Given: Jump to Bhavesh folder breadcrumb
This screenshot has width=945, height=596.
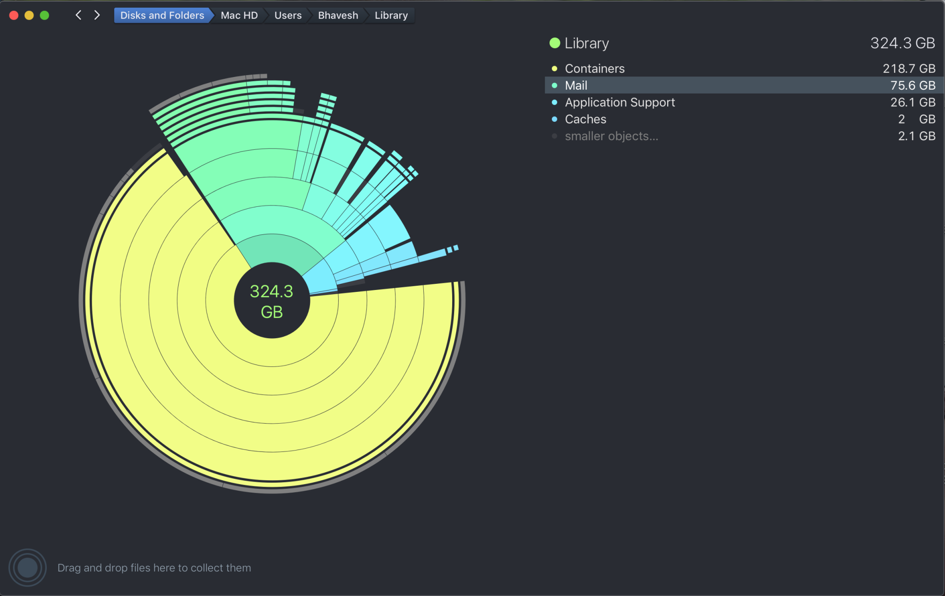Looking at the screenshot, I should click(x=338, y=15).
